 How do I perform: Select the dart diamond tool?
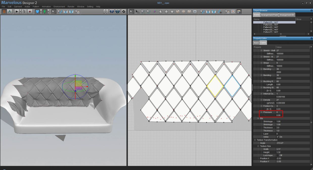point(195,12)
